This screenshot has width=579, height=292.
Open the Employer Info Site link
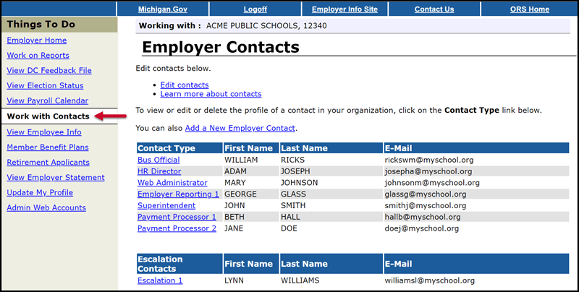[x=342, y=9]
